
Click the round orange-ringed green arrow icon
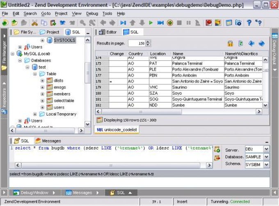tap(170, 23)
